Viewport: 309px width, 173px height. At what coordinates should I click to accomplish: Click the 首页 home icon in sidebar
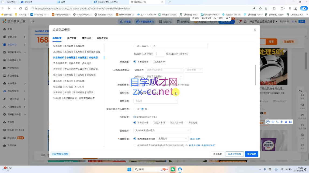click(5, 29)
